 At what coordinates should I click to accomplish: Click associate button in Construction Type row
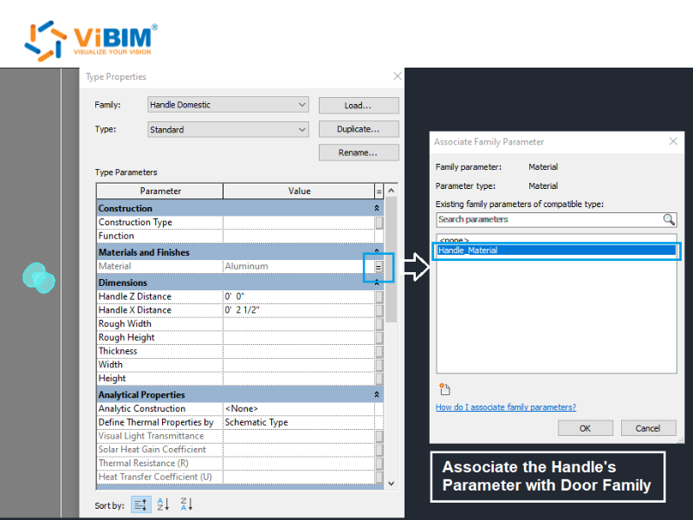coord(379,223)
